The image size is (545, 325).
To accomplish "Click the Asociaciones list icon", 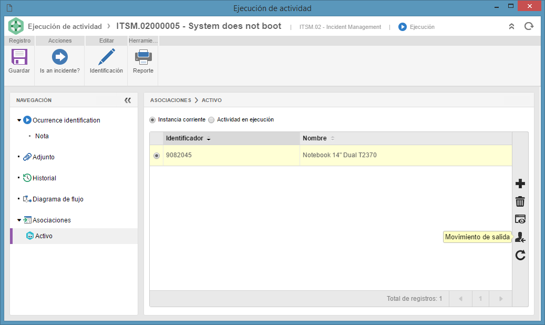I will (x=27, y=220).
